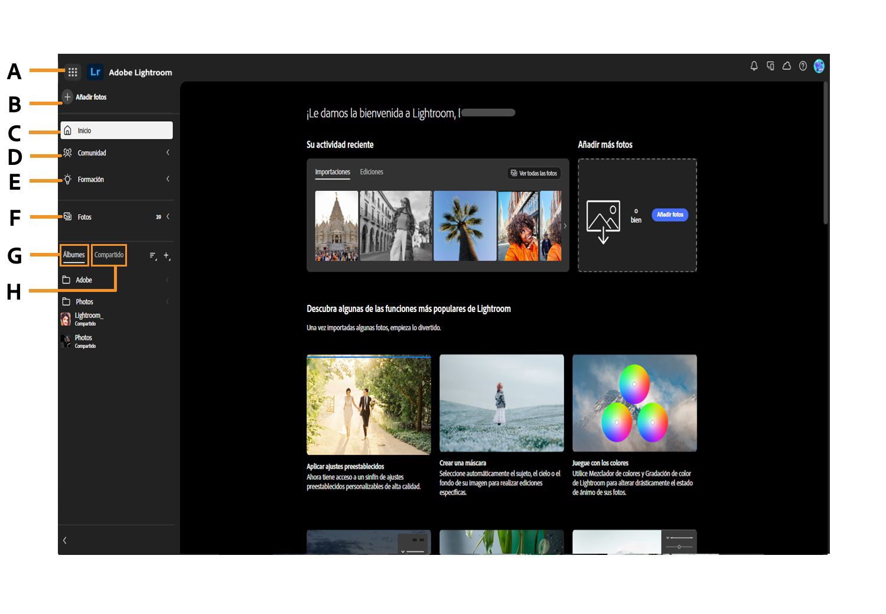
Task: Select the Álbumes tab
Action: pos(74,255)
